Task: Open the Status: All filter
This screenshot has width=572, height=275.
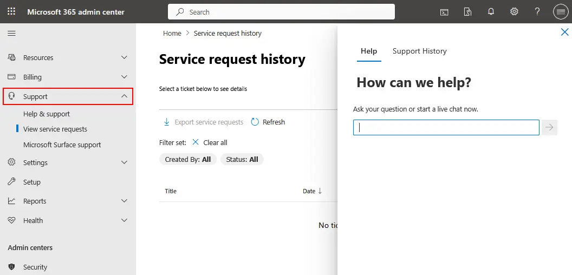Action: point(242,159)
